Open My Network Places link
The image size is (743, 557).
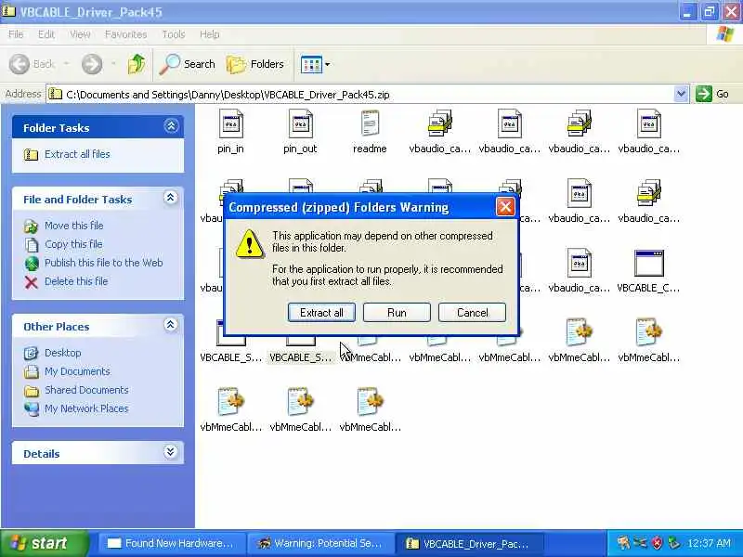(86, 408)
